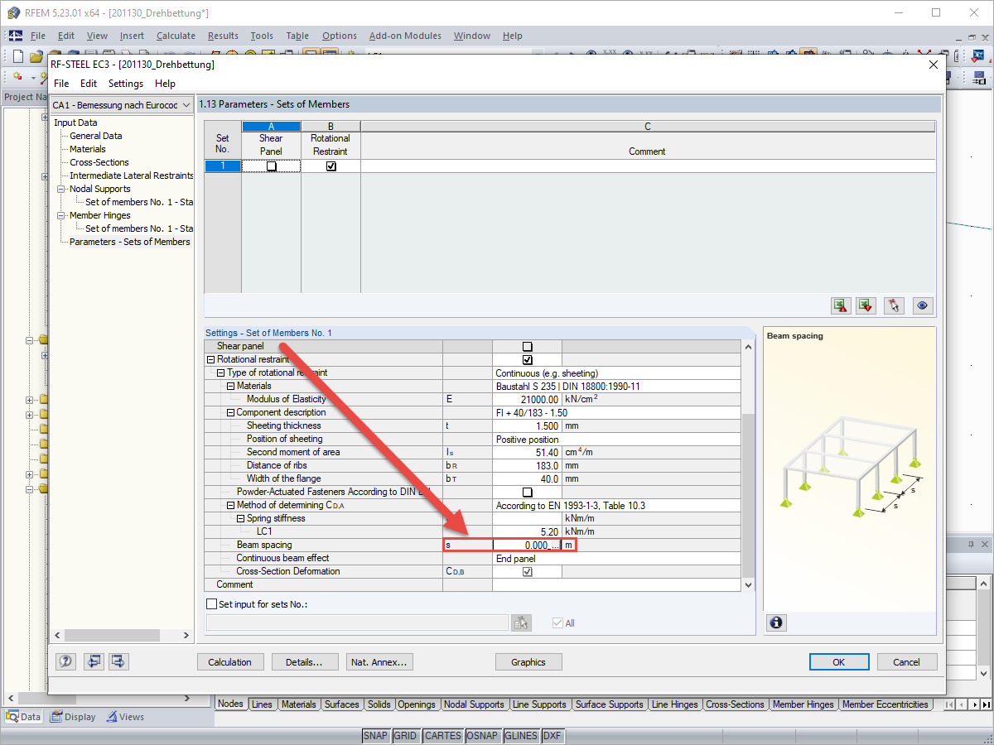Untick Rotational Restraint checkbox in table row 1

click(331, 166)
